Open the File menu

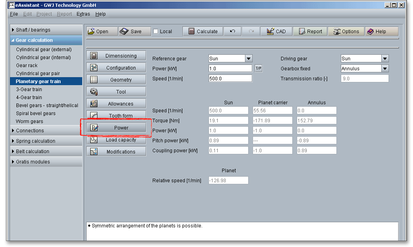(14, 14)
